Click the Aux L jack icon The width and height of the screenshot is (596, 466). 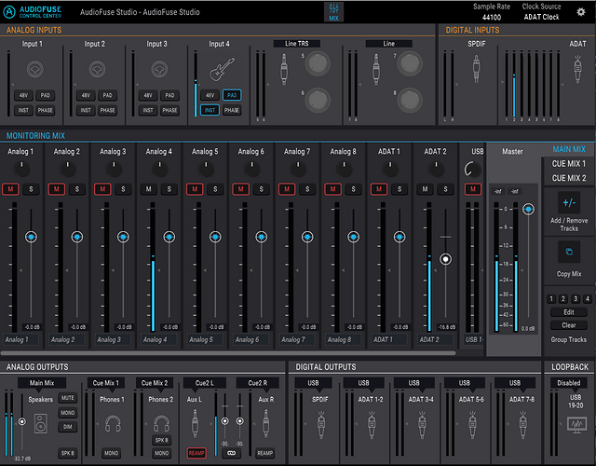pyautogui.click(x=195, y=423)
